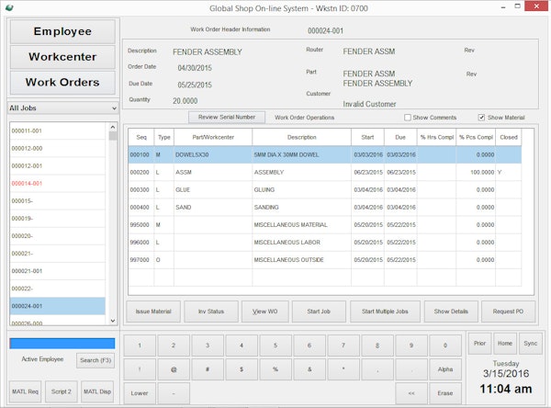Click the Home button
The image size is (551, 408).
click(505, 344)
